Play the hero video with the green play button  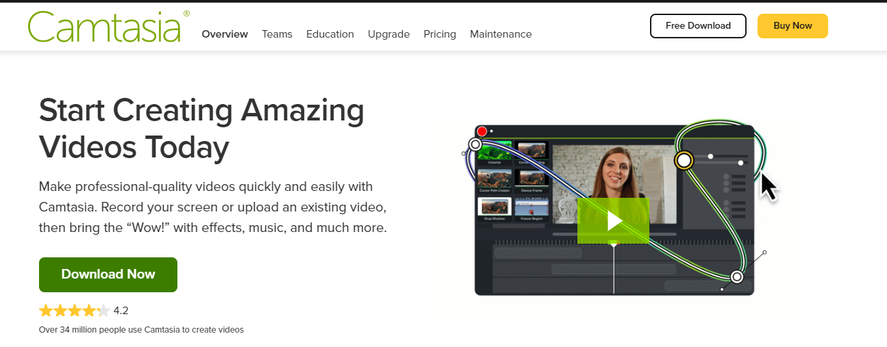coord(613,220)
